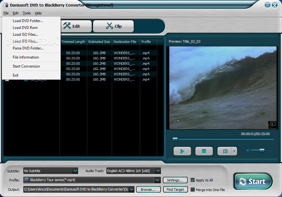282x197 pixels.
Task: Click the BlackBerry device icon in Profile box
Action: (26, 180)
